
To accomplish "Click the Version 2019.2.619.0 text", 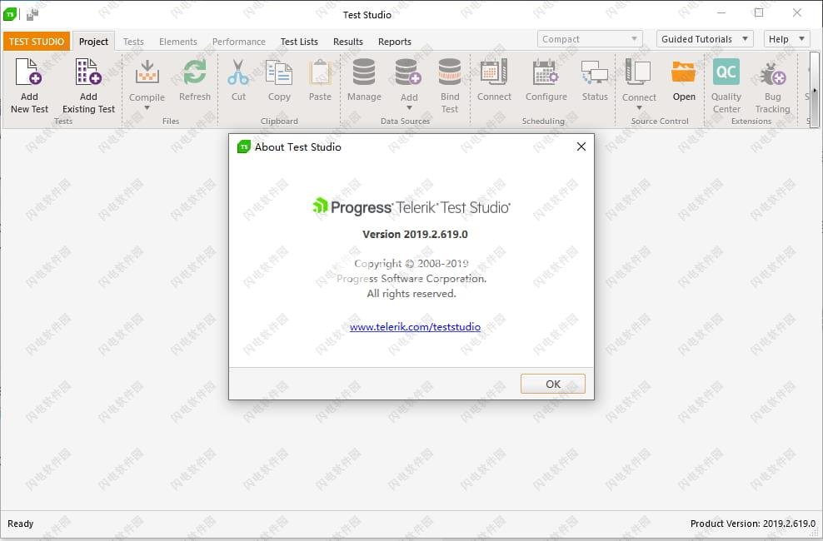I will pos(415,235).
